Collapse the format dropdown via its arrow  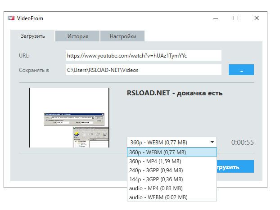coord(212,142)
